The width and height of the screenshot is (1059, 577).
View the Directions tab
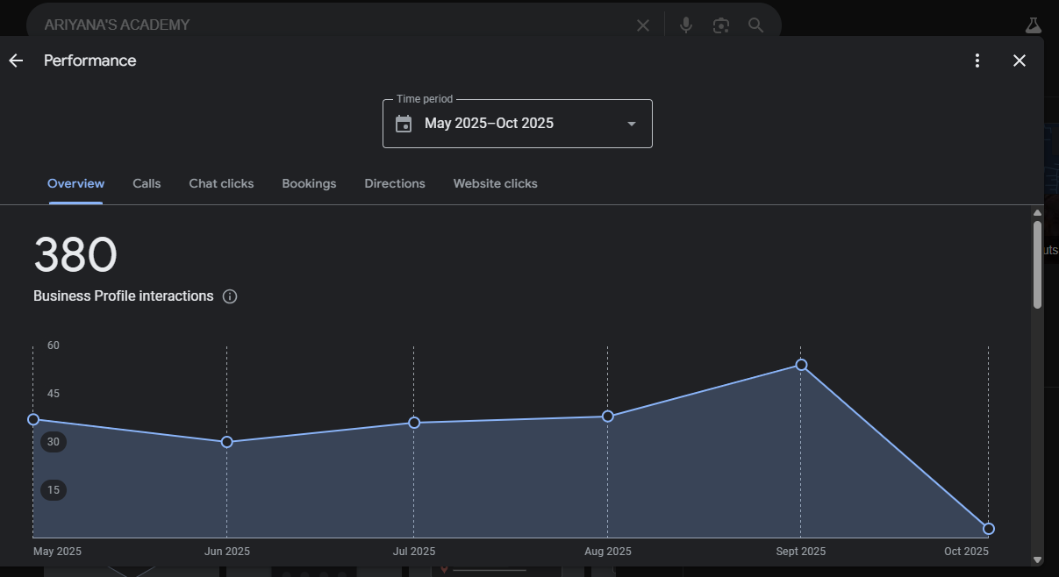(x=395, y=183)
